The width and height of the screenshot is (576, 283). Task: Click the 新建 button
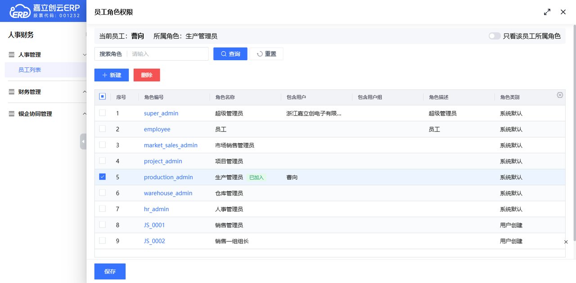pyautogui.click(x=112, y=75)
